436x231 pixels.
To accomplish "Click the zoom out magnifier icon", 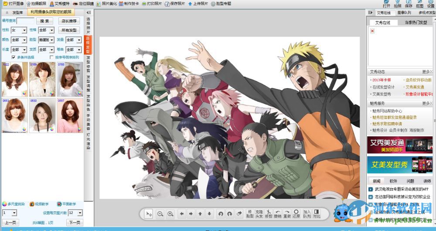I will click(x=160, y=214).
